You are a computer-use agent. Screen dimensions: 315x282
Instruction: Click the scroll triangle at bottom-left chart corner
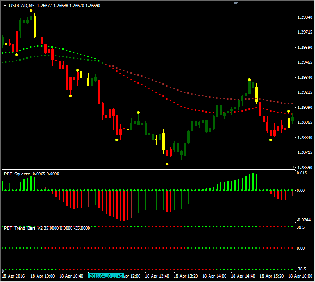pos(3,270)
